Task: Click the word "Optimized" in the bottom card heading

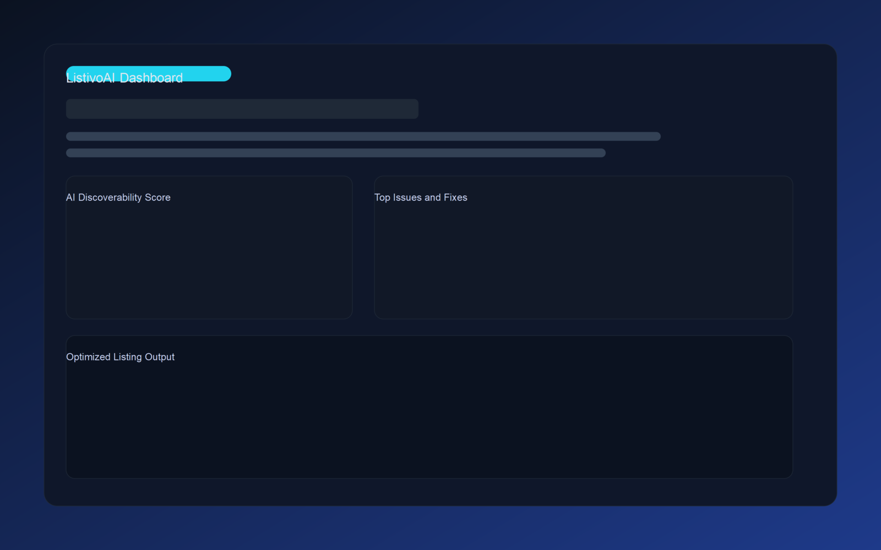Action: (x=88, y=357)
